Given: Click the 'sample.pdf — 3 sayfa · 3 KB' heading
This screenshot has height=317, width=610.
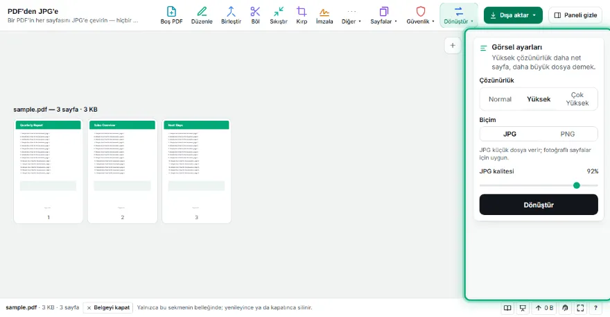Looking at the screenshot, I should [55, 110].
